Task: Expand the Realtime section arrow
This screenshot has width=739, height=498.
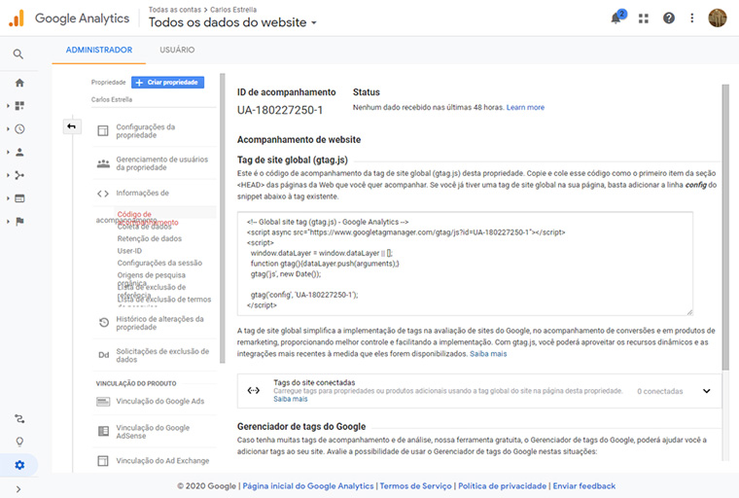Action: click(x=8, y=128)
